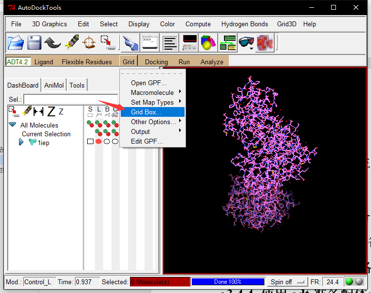Click the pointing hand picking icon
Viewport: 371px width, 293px height.
pyautogui.click(x=130, y=43)
